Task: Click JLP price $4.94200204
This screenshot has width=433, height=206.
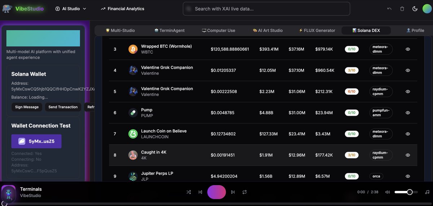Action: (x=224, y=176)
